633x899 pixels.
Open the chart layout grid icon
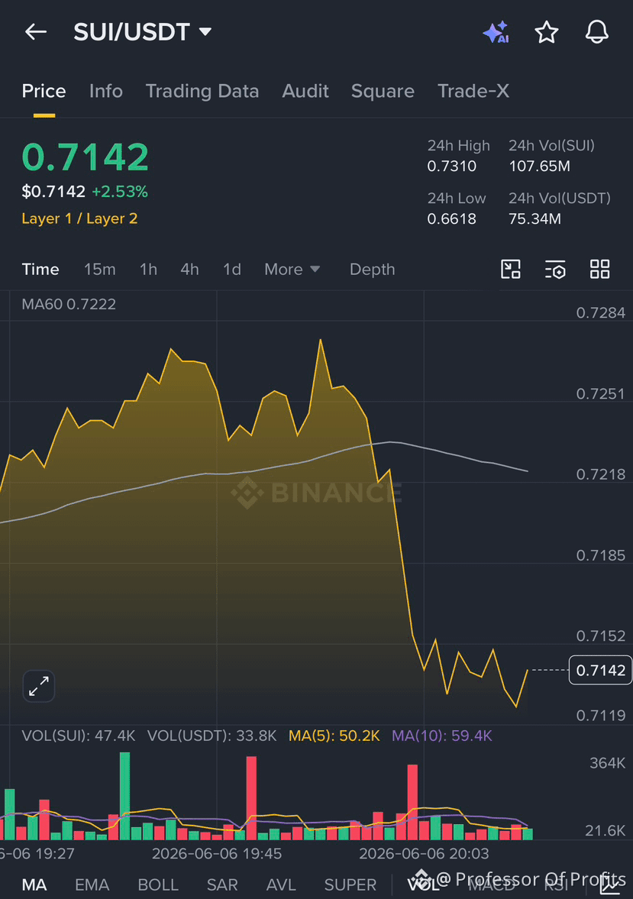pyautogui.click(x=599, y=269)
